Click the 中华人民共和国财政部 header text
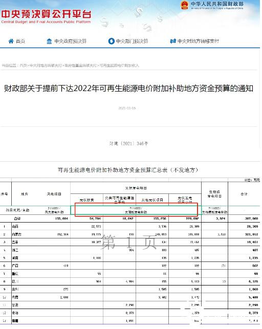The image size is (262, 329). click(217, 4)
